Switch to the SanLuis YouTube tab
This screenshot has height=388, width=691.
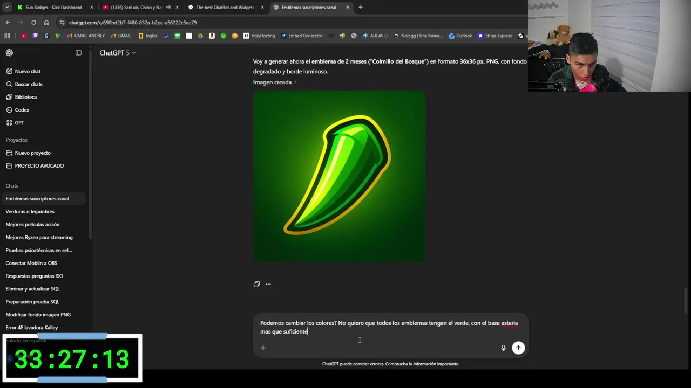[140, 8]
